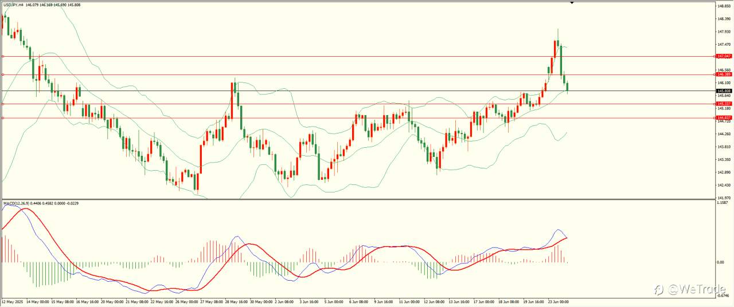The height and width of the screenshot is (307, 734).
Task: Click the 148.850 price scale value
Action: [723, 6]
